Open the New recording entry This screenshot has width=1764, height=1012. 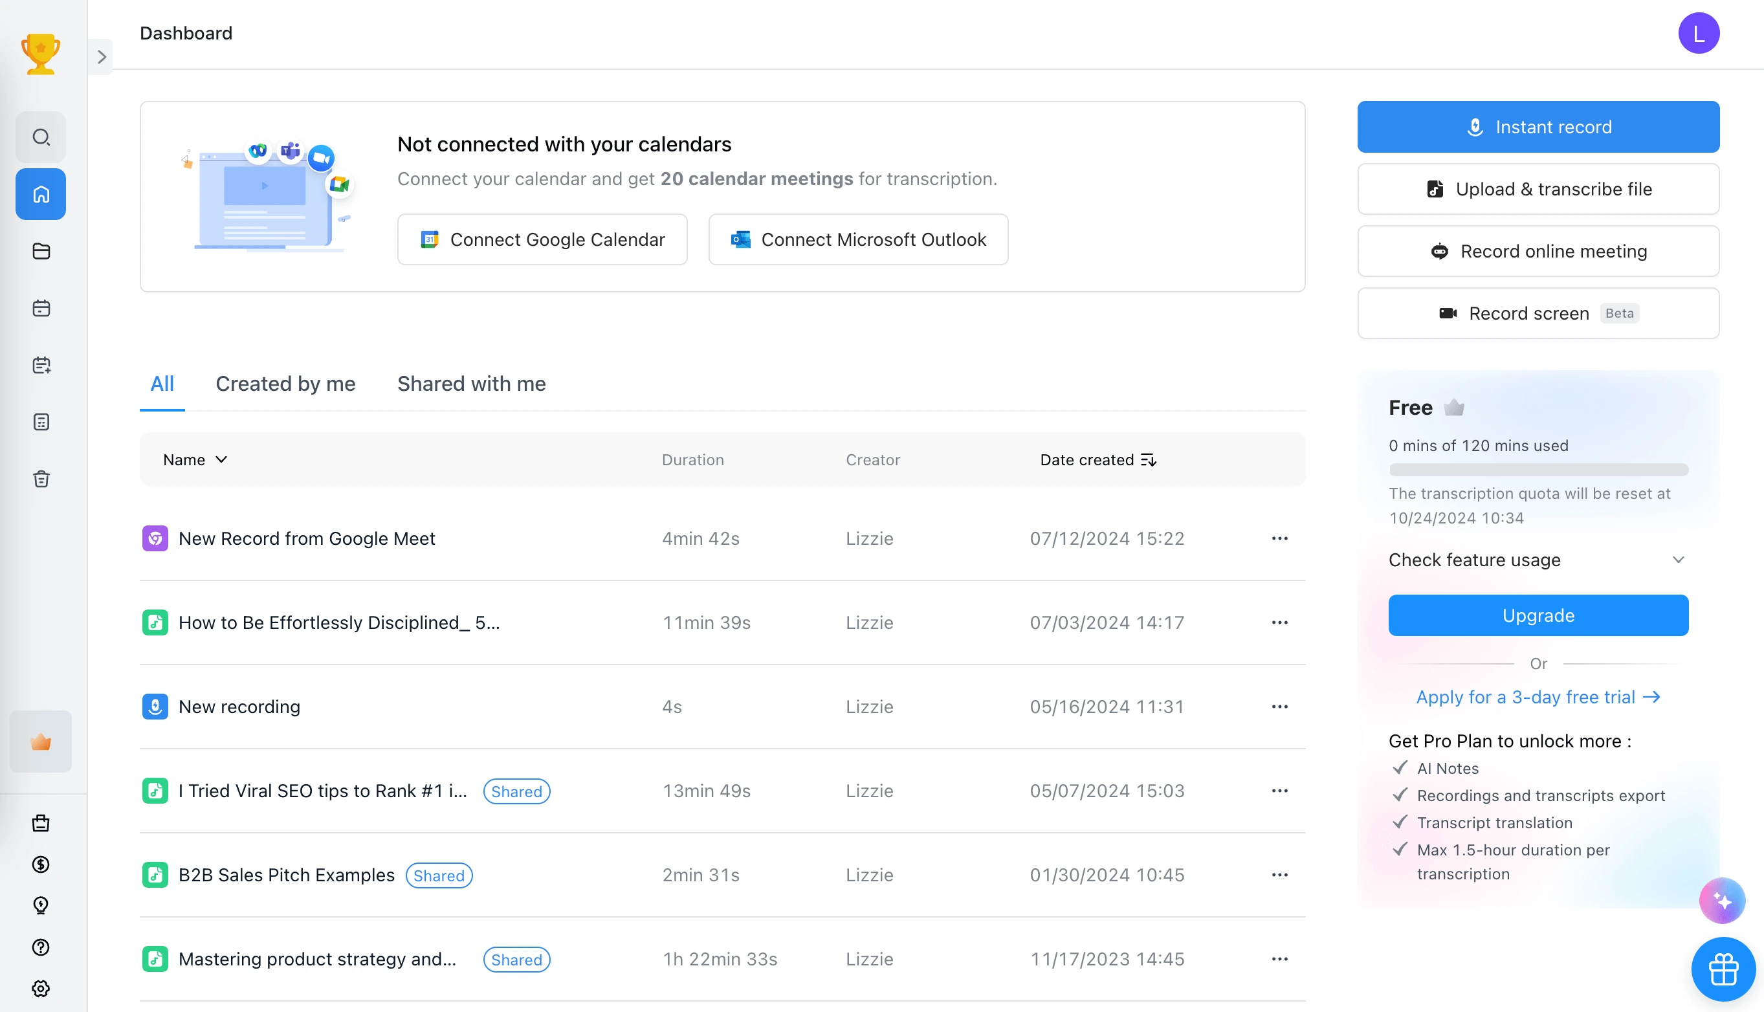click(239, 707)
